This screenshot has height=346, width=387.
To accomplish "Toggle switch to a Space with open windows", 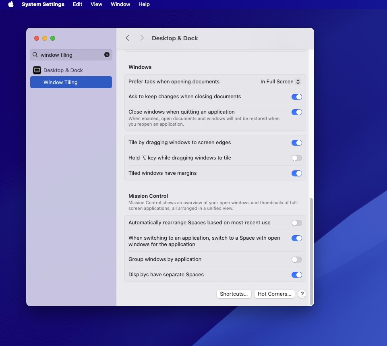I will pos(297,238).
